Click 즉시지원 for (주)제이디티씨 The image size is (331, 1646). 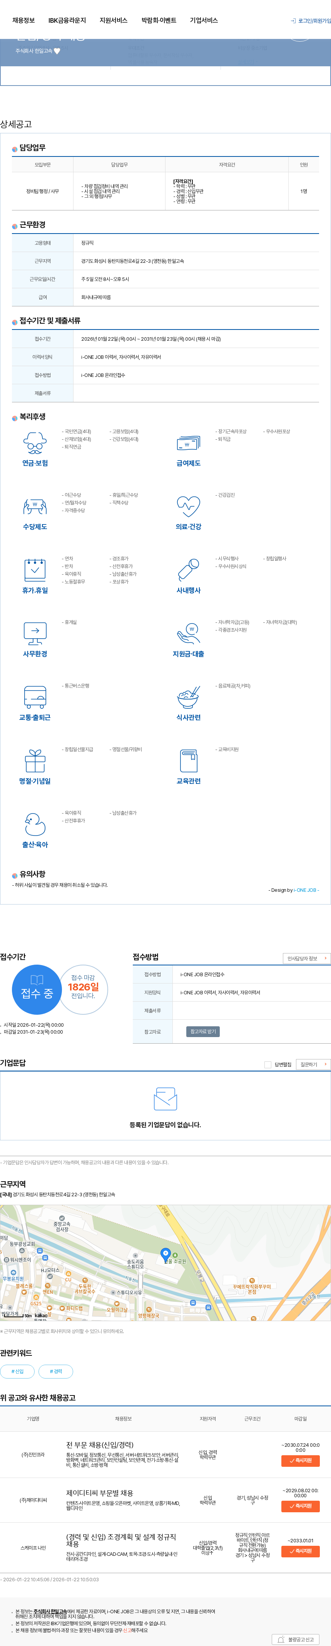click(300, 1506)
